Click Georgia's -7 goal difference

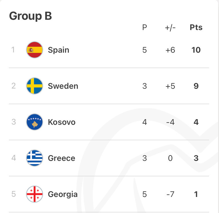[170, 194]
